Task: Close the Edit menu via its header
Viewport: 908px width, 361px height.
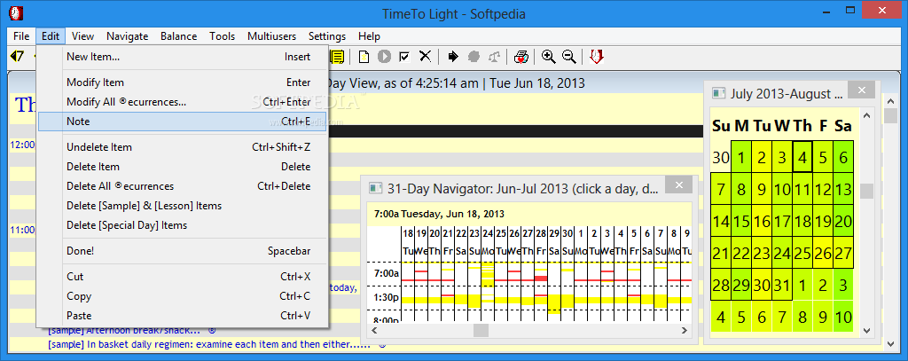Action: [51, 36]
